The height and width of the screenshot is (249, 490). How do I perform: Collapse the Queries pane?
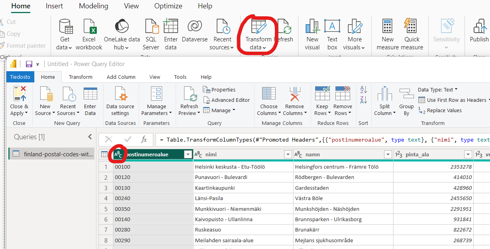coord(90,137)
